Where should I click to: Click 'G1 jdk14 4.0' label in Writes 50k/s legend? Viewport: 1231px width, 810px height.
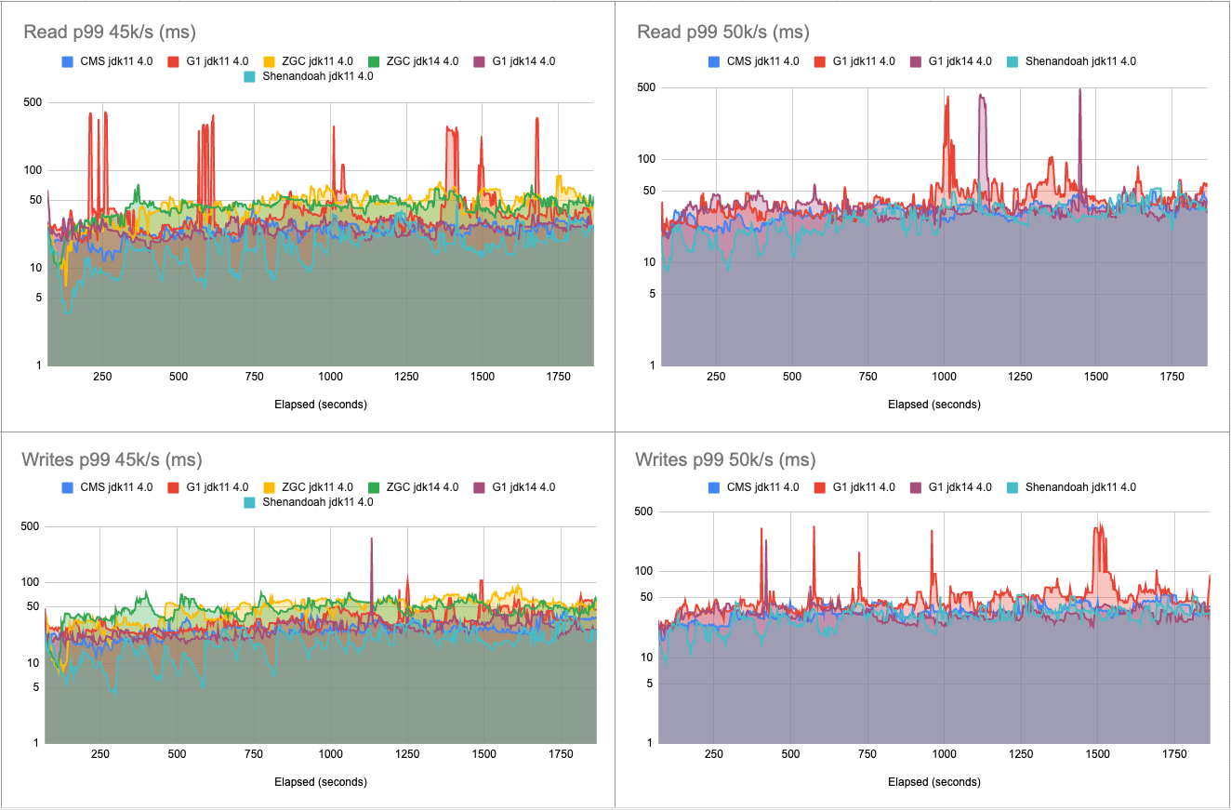point(962,487)
